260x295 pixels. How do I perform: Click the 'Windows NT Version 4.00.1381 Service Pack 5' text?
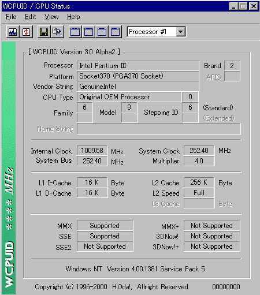[x=135, y=269]
